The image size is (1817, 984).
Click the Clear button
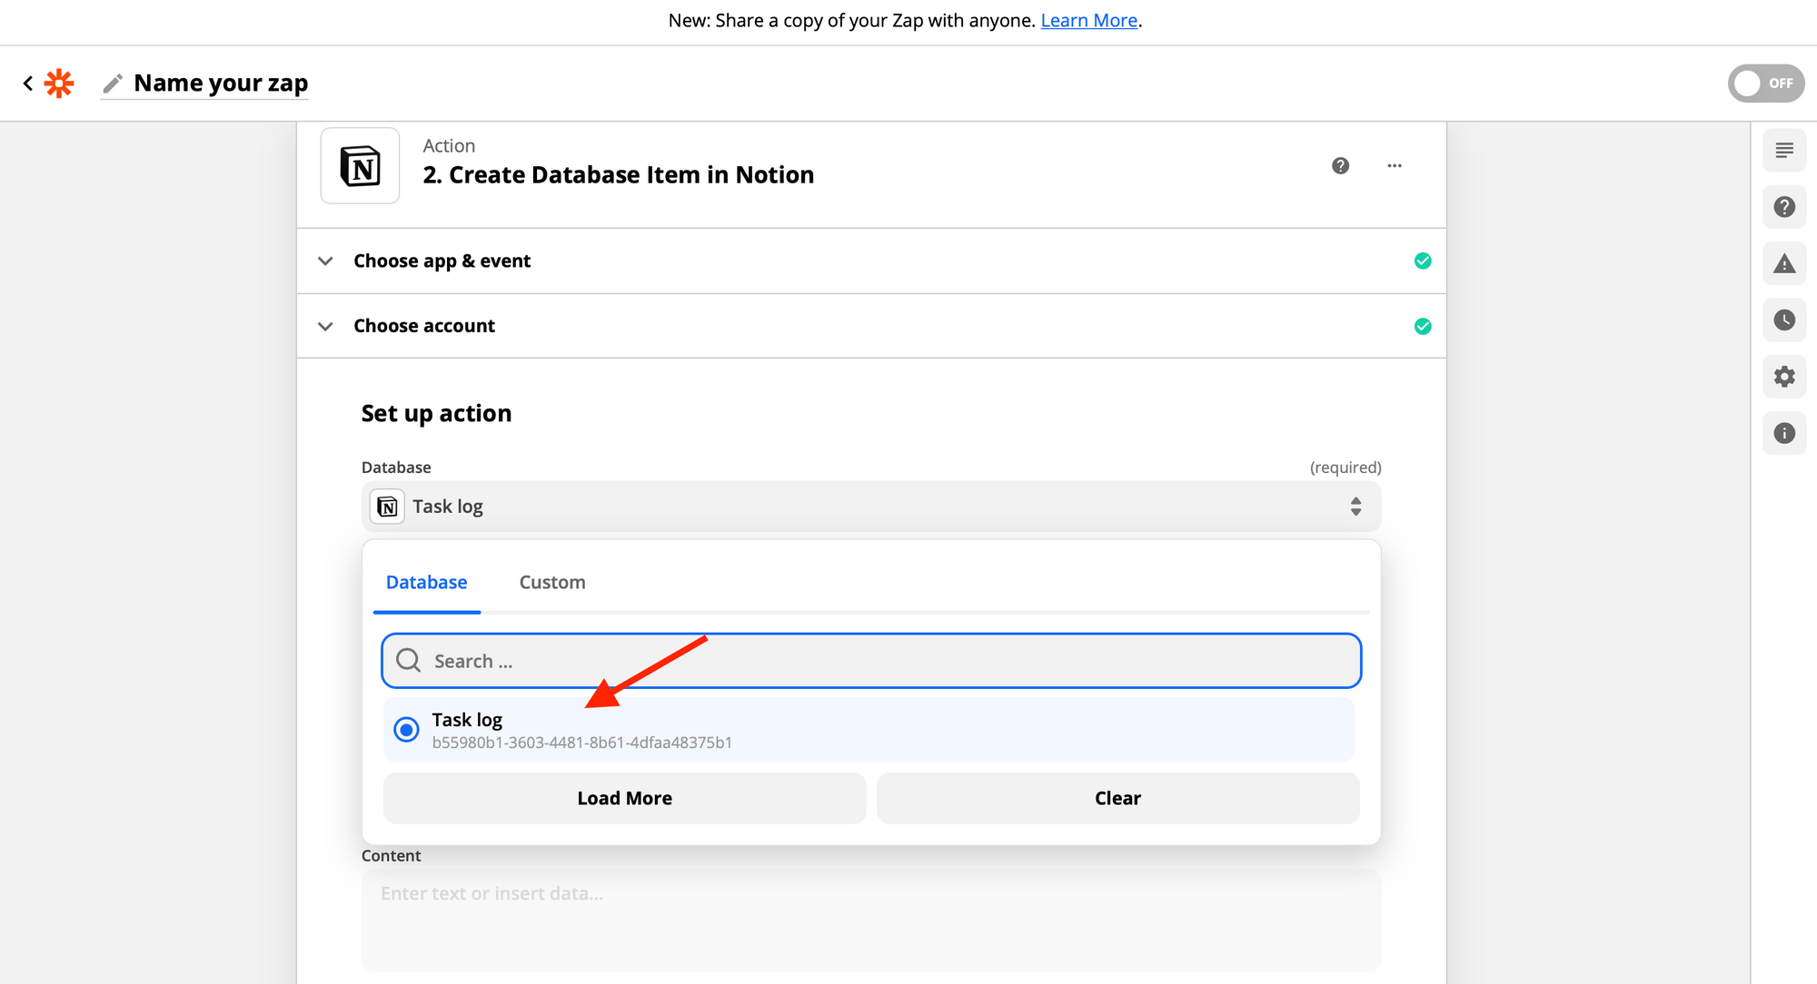[1117, 799]
